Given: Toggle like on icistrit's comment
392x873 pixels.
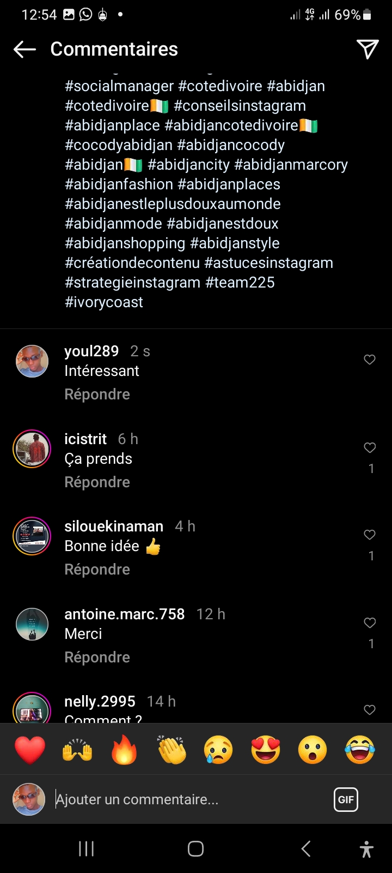Looking at the screenshot, I should [370, 448].
